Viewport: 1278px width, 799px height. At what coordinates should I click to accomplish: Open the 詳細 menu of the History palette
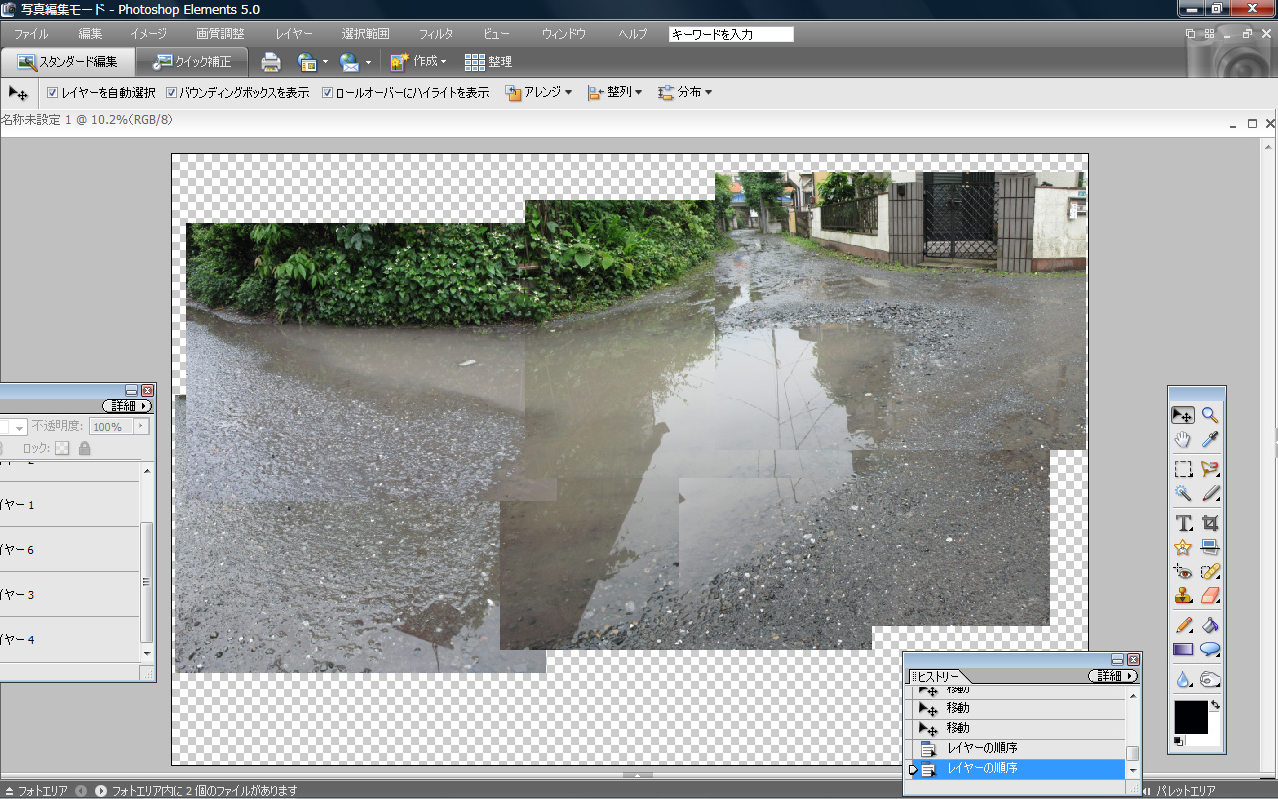point(1113,676)
